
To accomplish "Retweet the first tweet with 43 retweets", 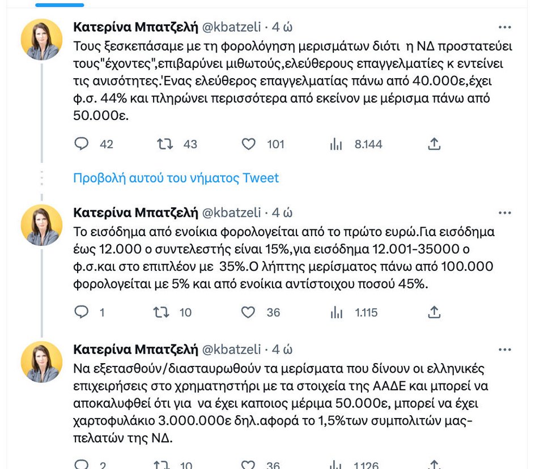I will (x=164, y=144).
